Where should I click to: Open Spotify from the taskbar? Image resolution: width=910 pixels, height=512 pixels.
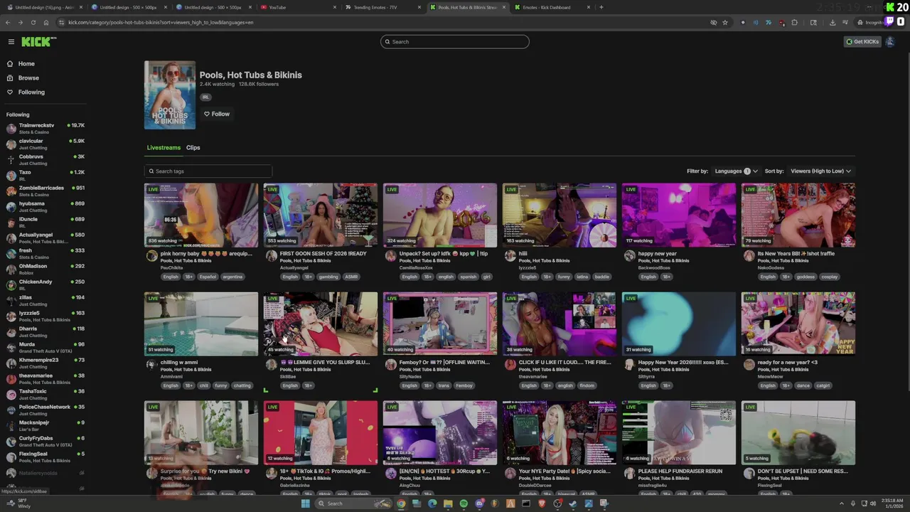[464, 503]
